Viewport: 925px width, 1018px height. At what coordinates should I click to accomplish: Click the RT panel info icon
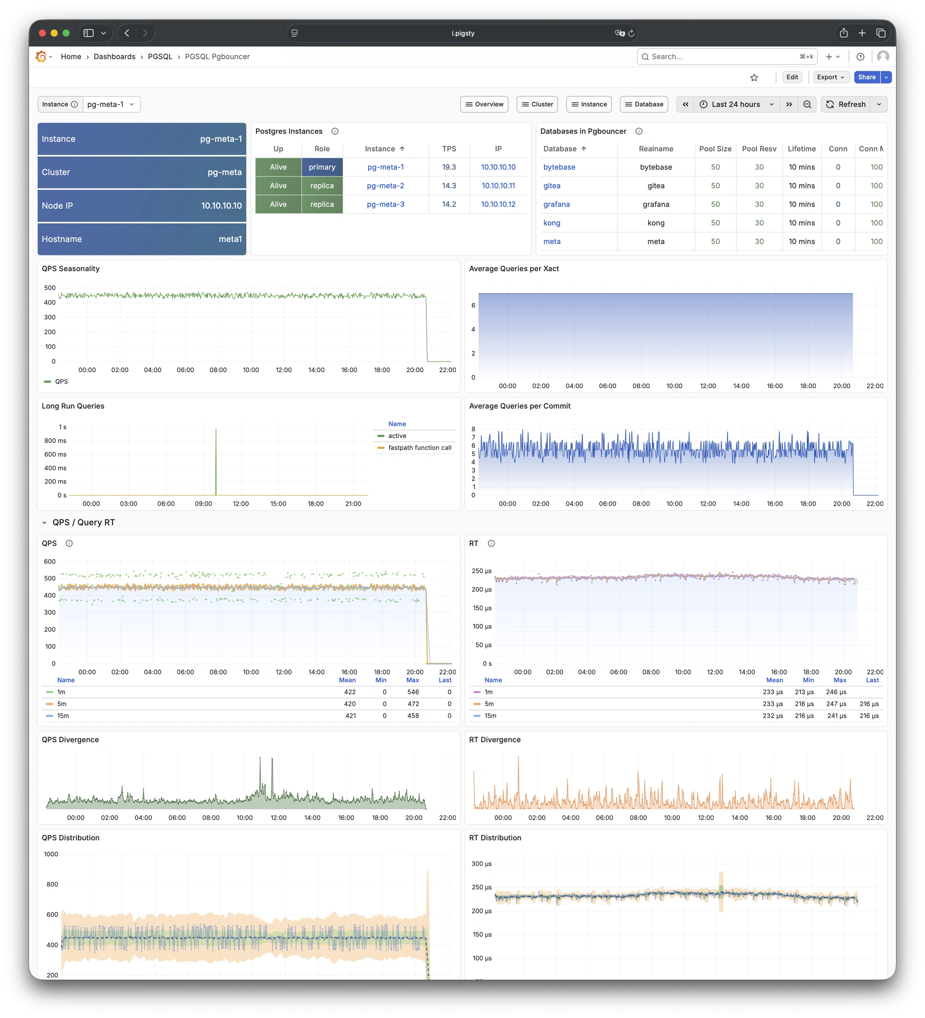click(x=491, y=543)
